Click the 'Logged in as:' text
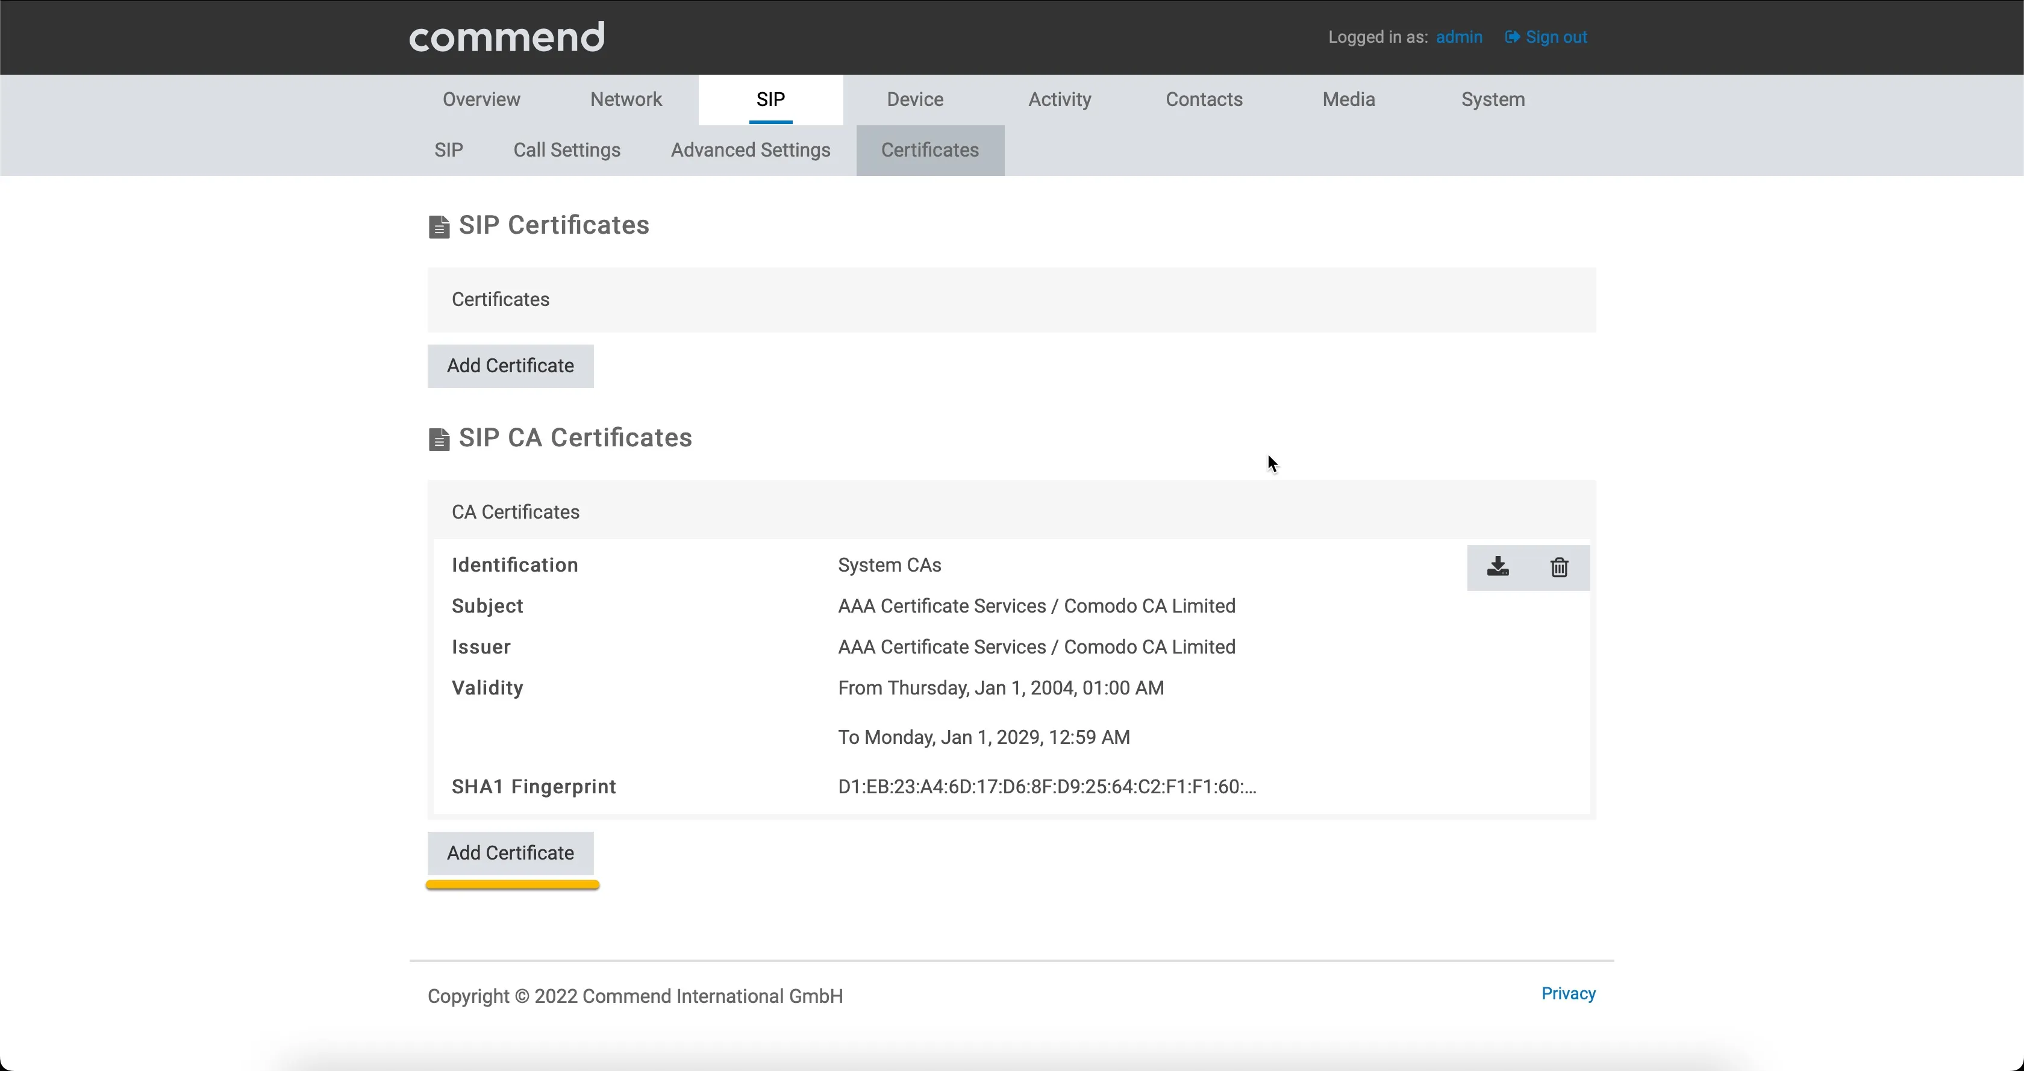2024x1071 pixels. point(1378,37)
